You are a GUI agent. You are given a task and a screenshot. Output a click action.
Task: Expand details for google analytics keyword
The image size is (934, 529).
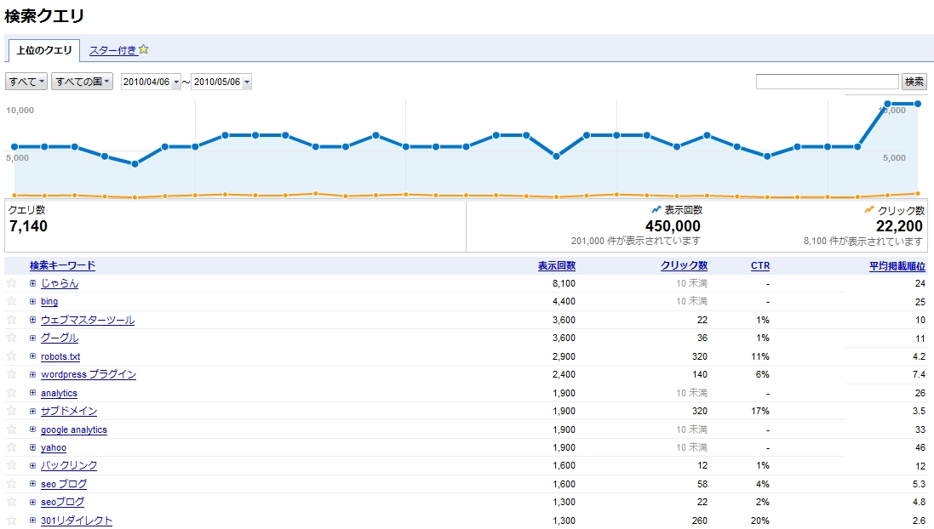[32, 429]
